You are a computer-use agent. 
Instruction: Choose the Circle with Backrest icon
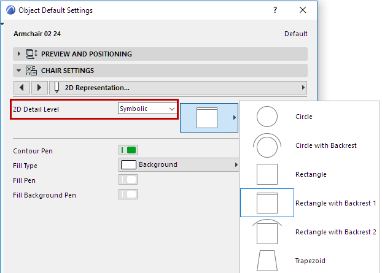(267, 146)
